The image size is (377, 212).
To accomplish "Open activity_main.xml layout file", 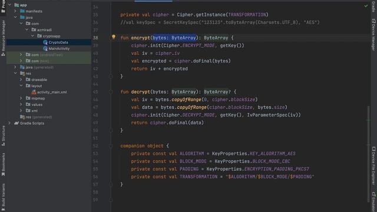I will click(x=52, y=92).
